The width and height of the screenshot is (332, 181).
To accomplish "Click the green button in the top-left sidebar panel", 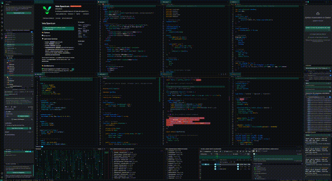I will [x=19, y=13].
